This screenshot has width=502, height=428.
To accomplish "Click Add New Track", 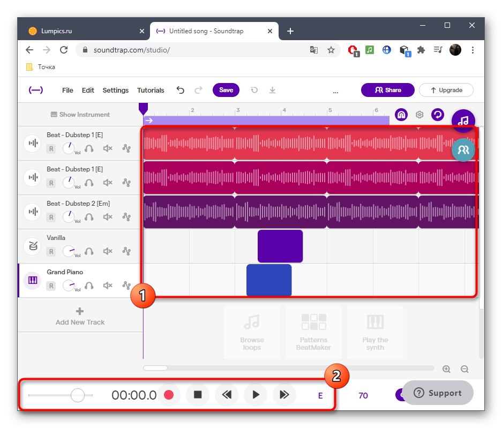I will point(80,317).
